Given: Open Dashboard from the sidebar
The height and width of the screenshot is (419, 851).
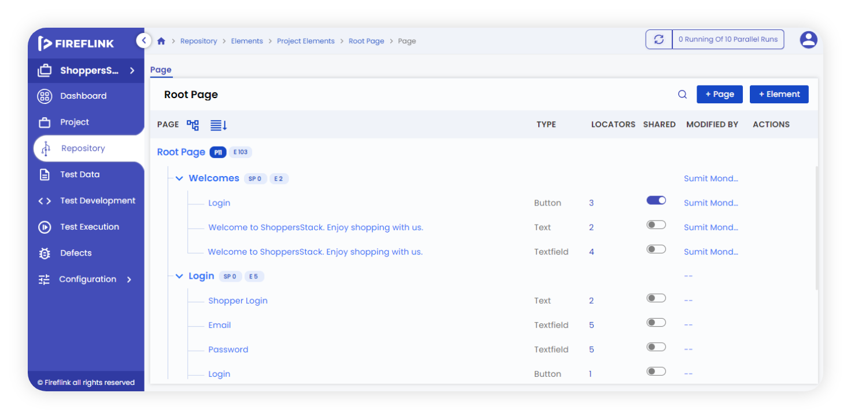Looking at the screenshot, I should click(83, 96).
